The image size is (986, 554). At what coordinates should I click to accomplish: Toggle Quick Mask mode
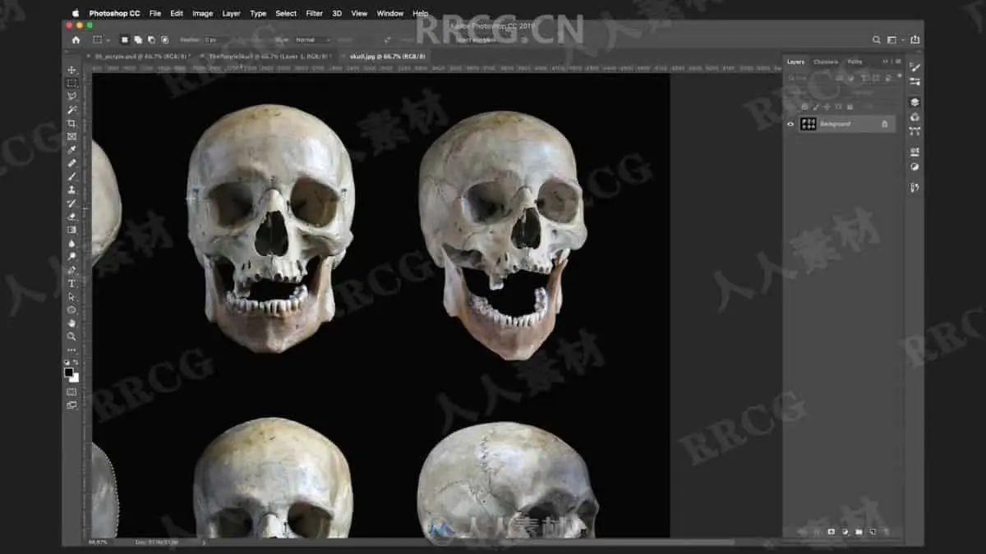(72, 391)
